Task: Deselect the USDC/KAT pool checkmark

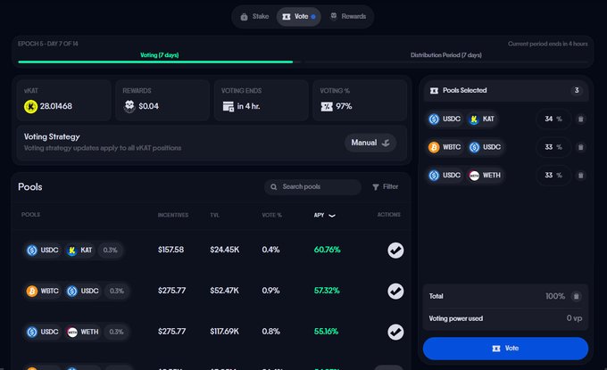Action: [395, 251]
